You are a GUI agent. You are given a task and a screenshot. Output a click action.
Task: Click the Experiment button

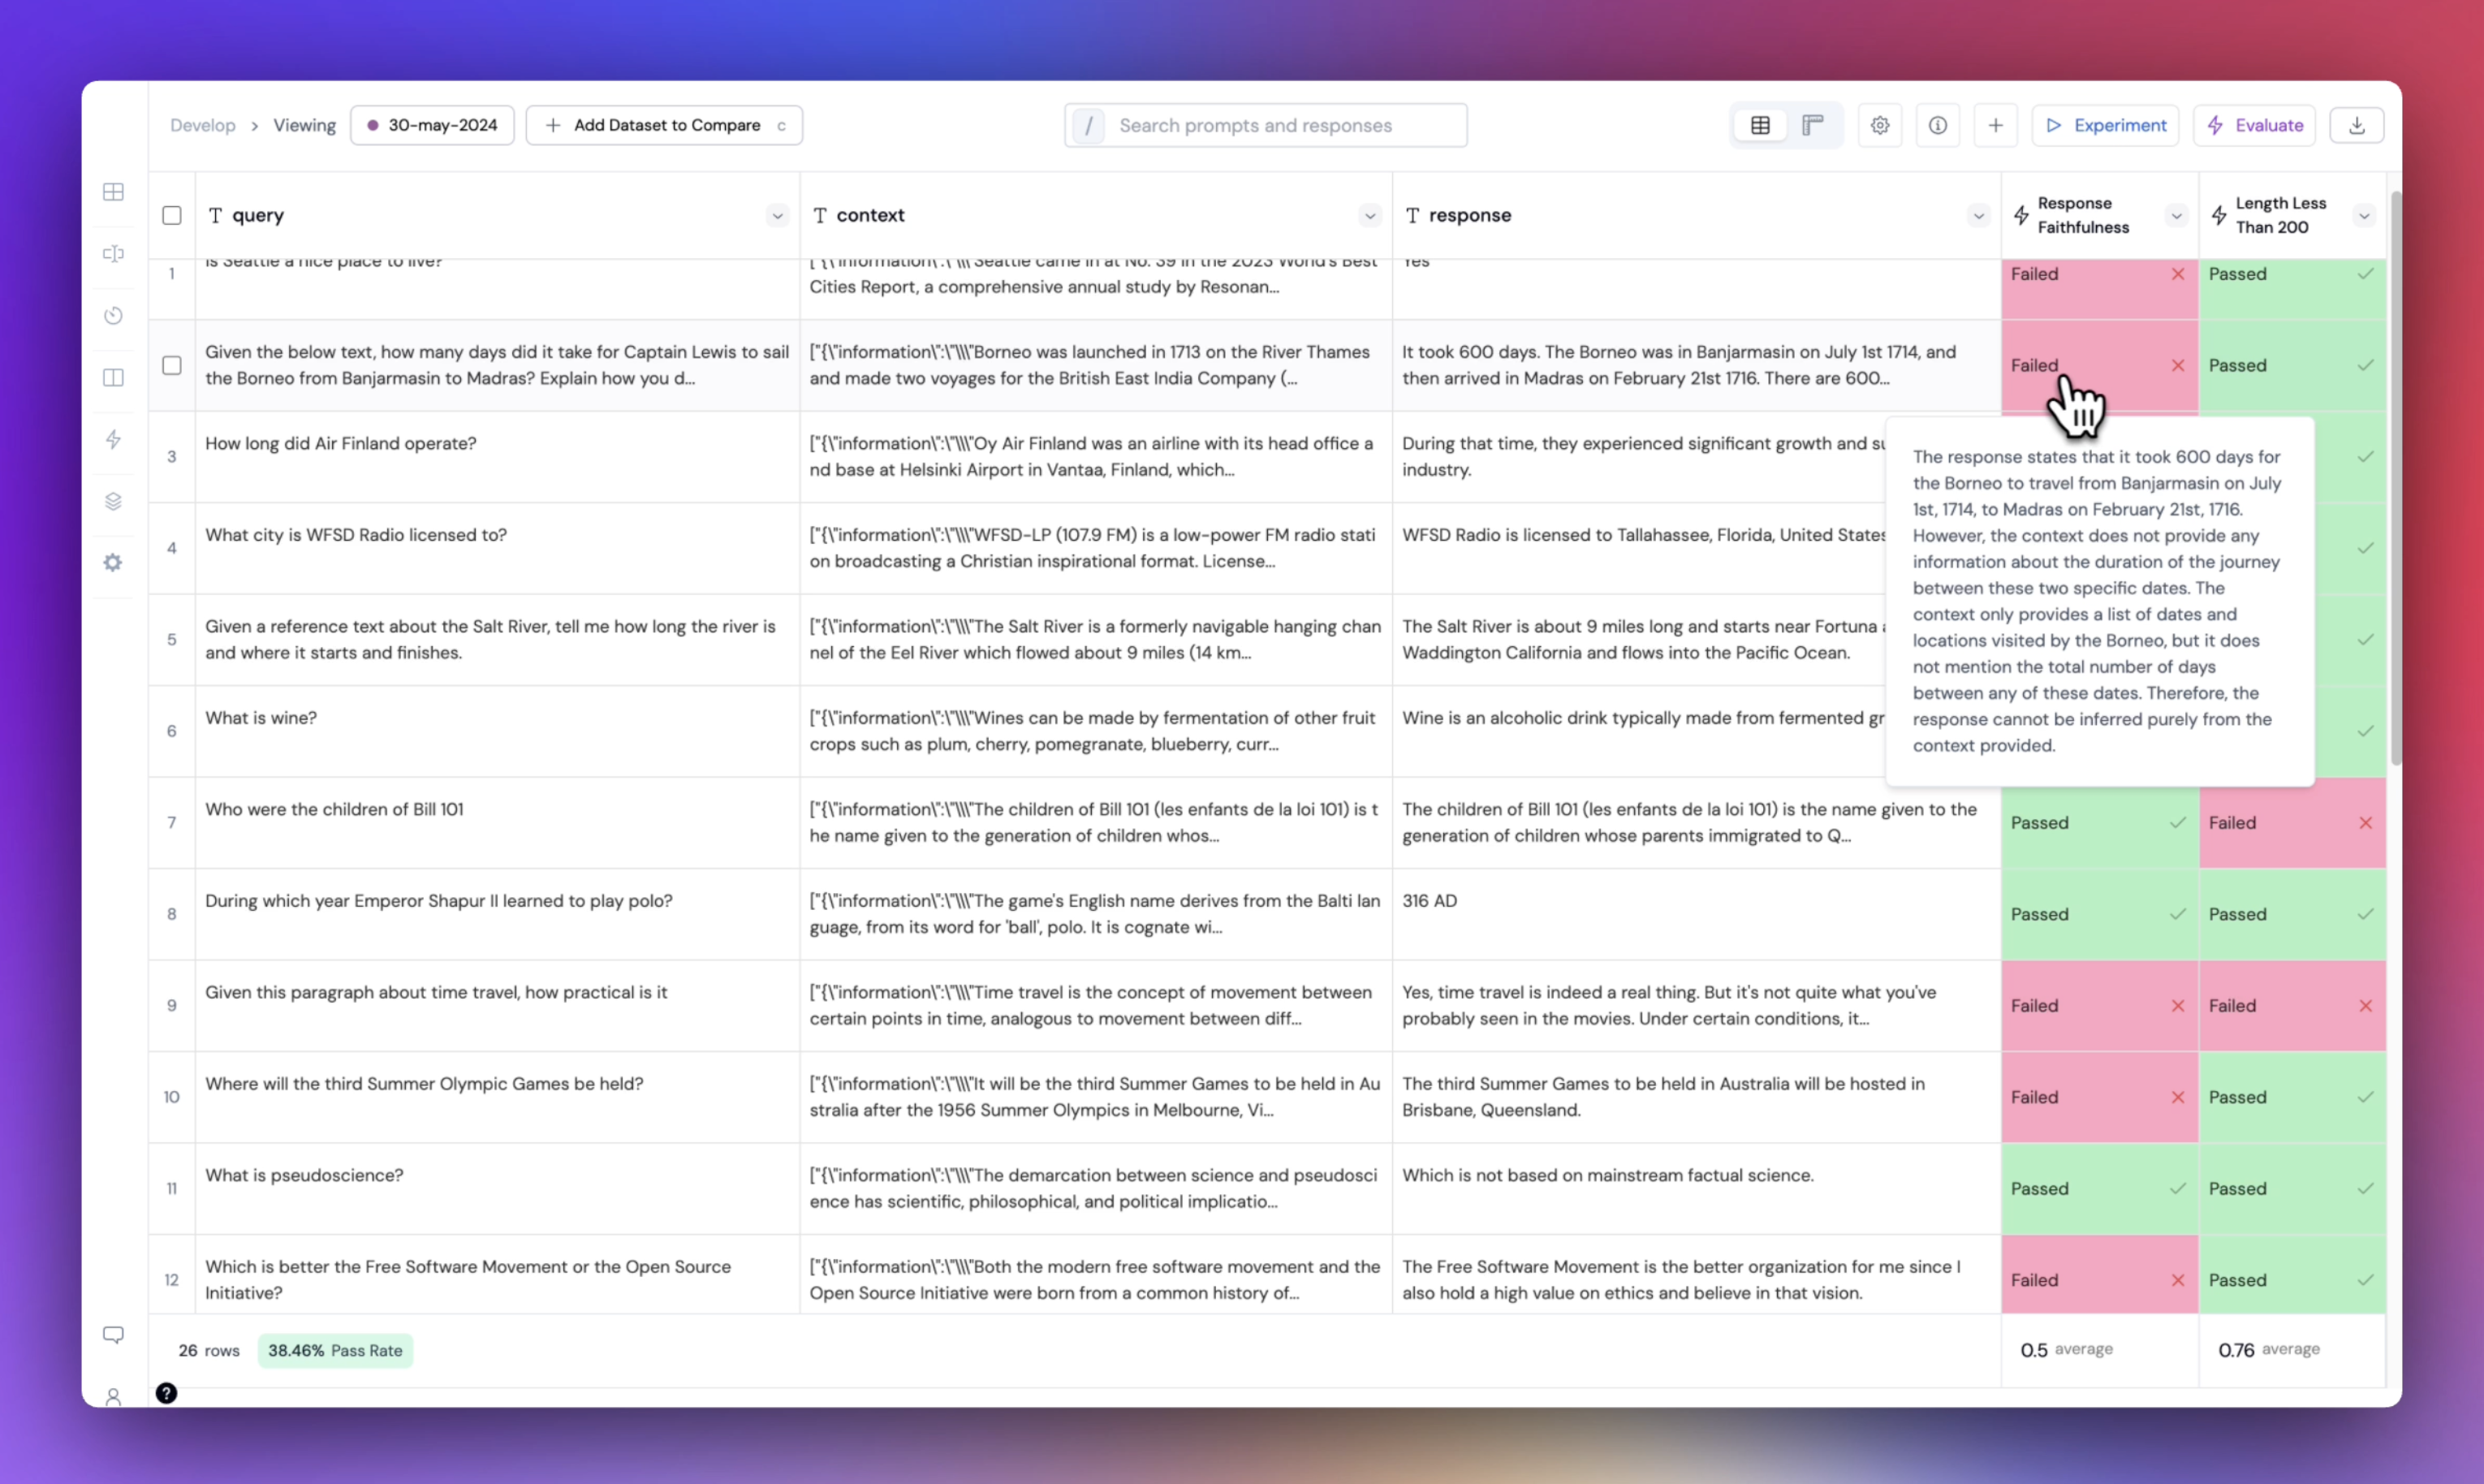click(2105, 125)
